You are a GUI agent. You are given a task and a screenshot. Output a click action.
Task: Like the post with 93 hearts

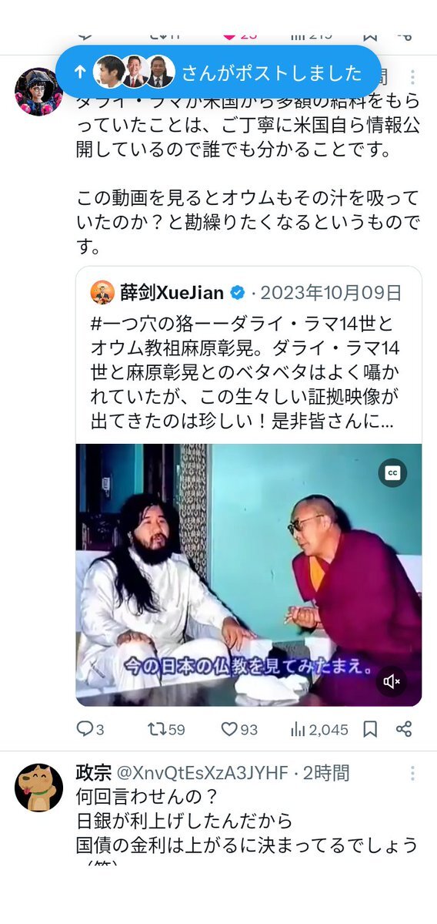(239, 729)
